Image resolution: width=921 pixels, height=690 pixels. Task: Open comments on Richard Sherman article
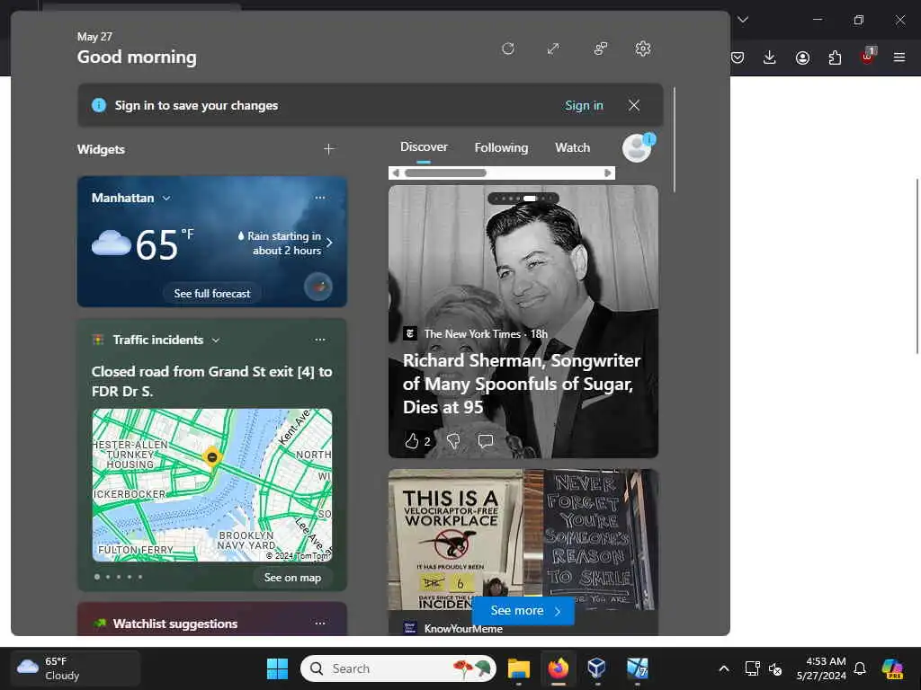point(486,440)
